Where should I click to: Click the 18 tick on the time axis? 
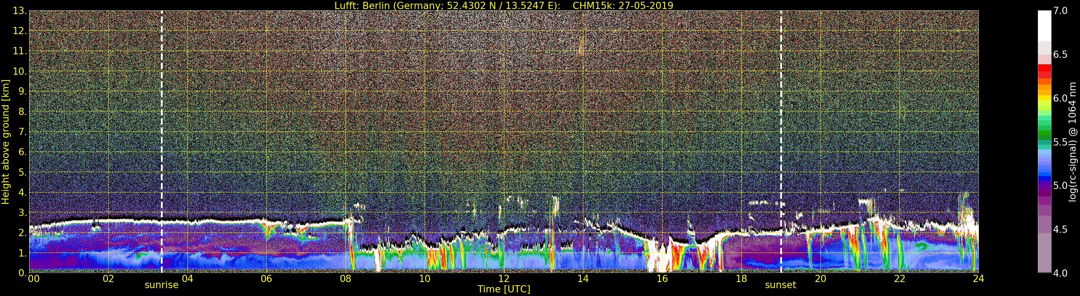(741, 279)
